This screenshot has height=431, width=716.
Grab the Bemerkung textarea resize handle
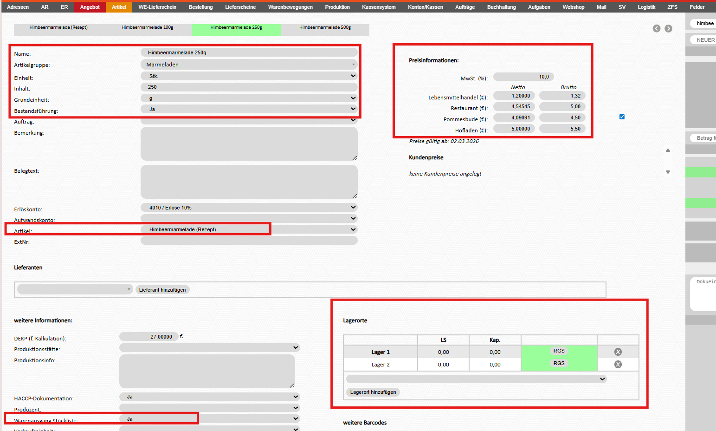(x=355, y=158)
